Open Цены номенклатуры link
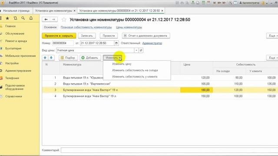 click(129, 27)
